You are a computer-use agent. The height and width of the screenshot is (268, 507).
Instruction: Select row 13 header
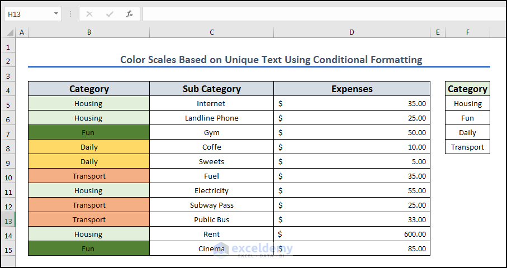click(8, 220)
